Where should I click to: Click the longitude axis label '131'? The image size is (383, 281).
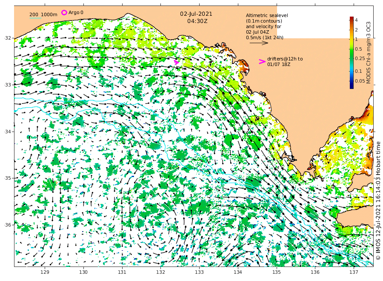pos(122,272)
